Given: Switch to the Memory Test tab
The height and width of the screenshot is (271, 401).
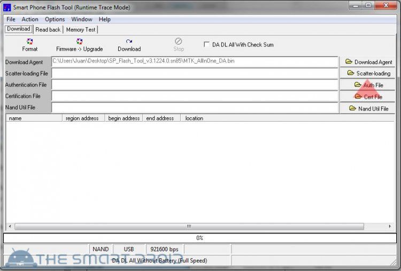Looking at the screenshot, I should tap(81, 29).
